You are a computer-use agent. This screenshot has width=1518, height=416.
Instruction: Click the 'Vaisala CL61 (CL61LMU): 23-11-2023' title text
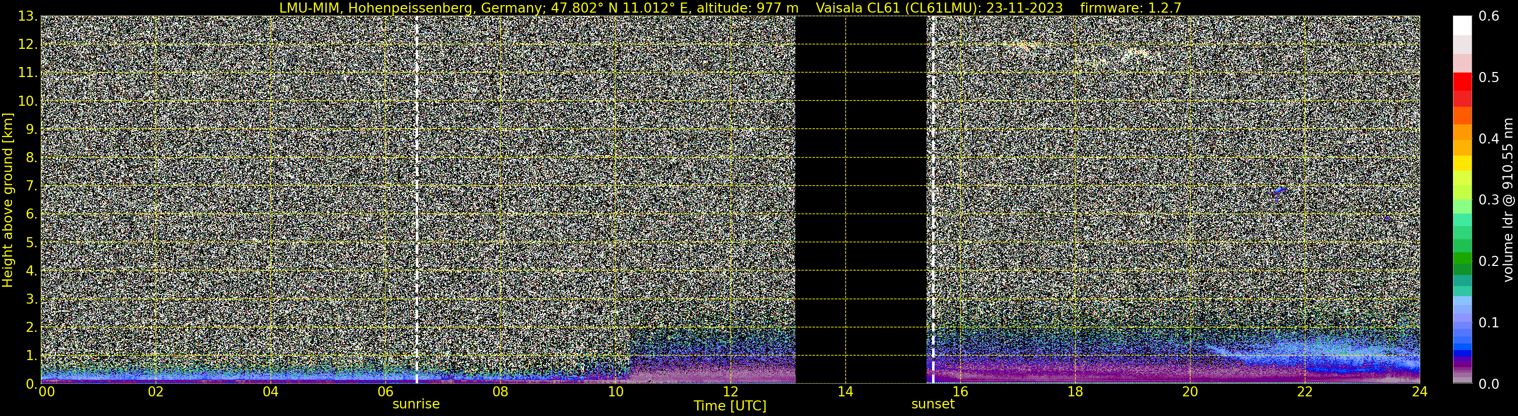939,8
